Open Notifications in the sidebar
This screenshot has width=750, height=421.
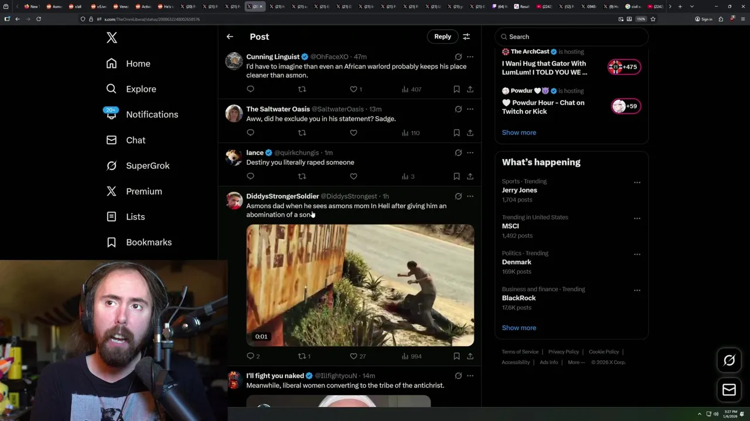[x=142, y=115]
